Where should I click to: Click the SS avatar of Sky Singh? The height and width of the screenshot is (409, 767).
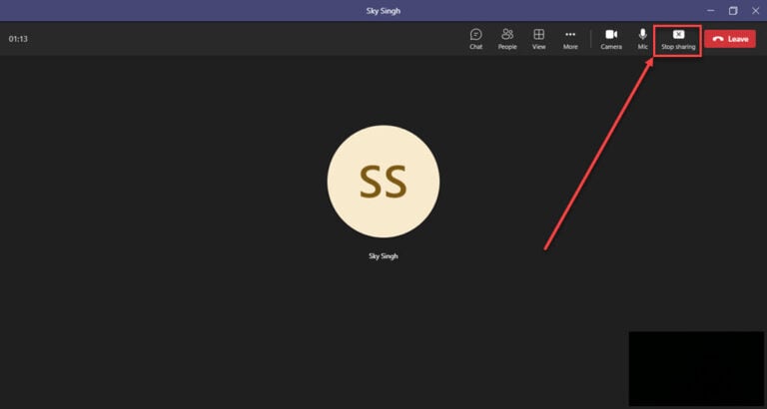[x=383, y=182]
